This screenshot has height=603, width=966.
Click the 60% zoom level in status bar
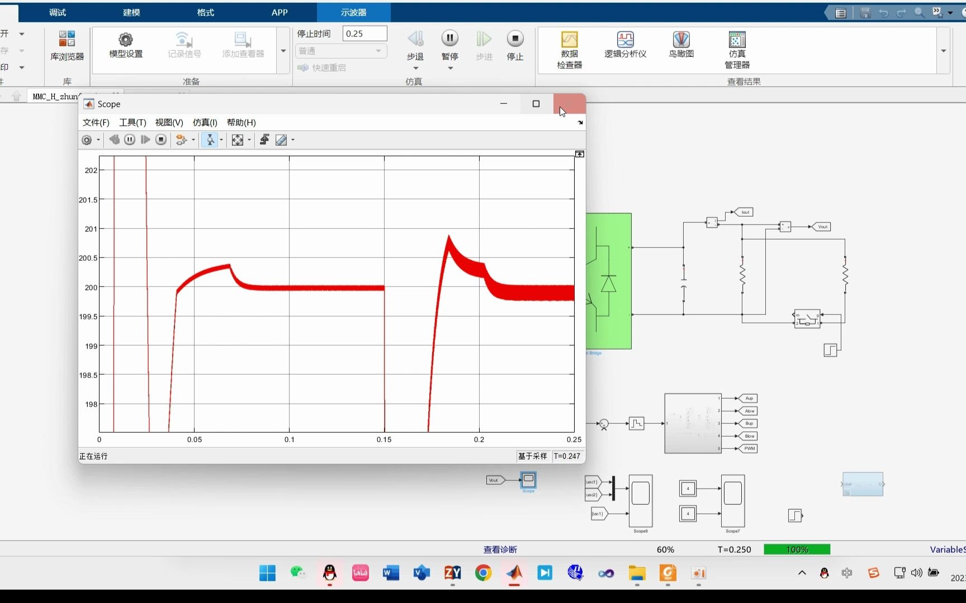[665, 549]
